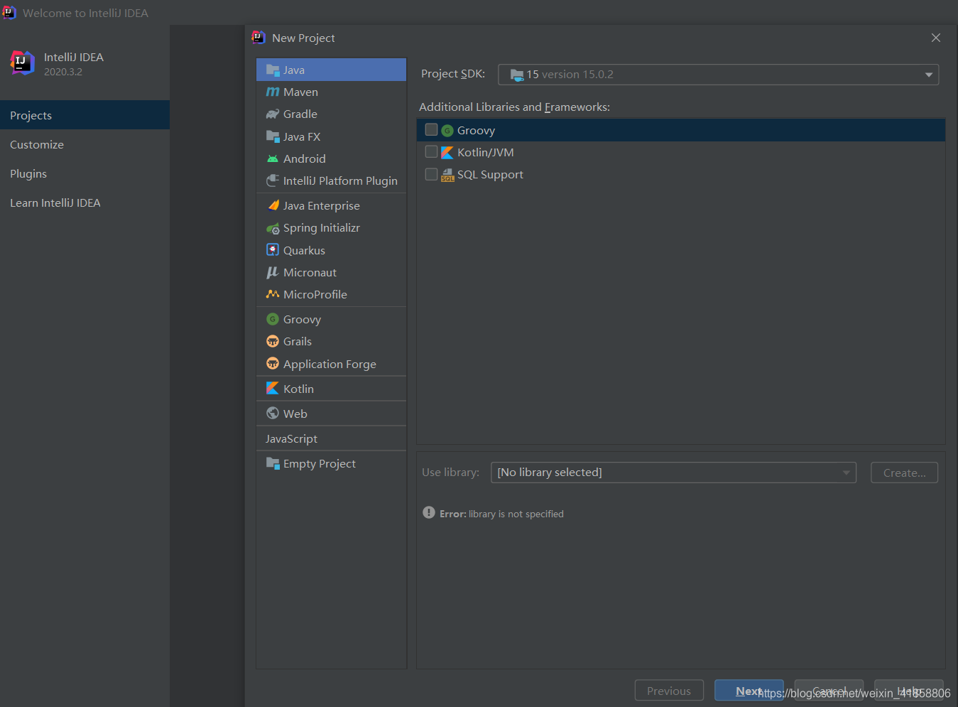Viewport: 958px width, 707px height.
Task: Enable the Groovy framework checkbox
Action: click(x=431, y=129)
